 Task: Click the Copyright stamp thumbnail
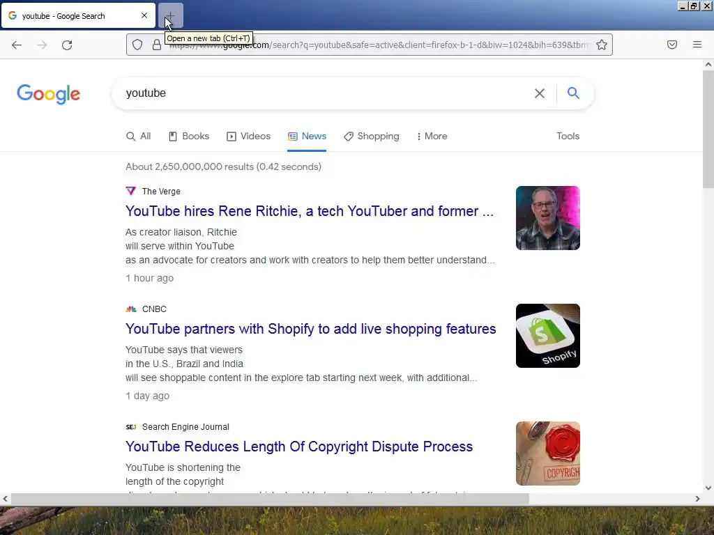[x=548, y=453]
